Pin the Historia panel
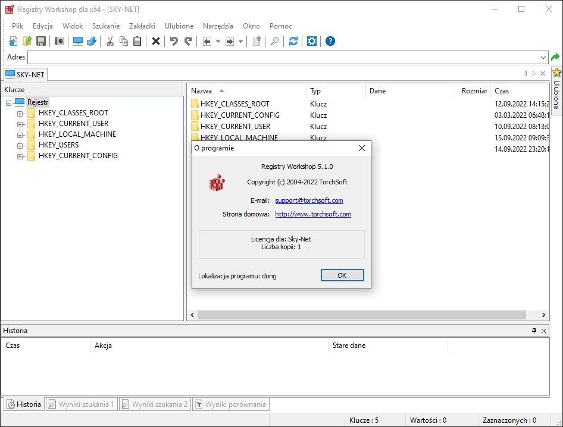The image size is (563, 427). click(534, 331)
